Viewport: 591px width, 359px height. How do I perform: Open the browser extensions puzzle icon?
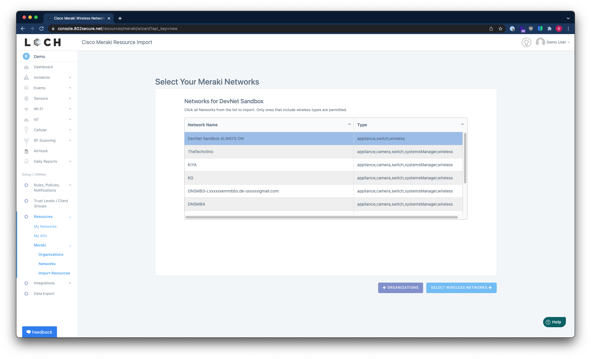[549, 29]
